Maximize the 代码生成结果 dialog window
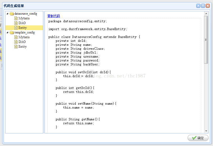This screenshot has width=213, height=146. [x=203, y=6]
